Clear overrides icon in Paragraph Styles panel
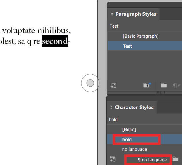Image resolution: width=182 pixels, height=165 pixels. 177,85
